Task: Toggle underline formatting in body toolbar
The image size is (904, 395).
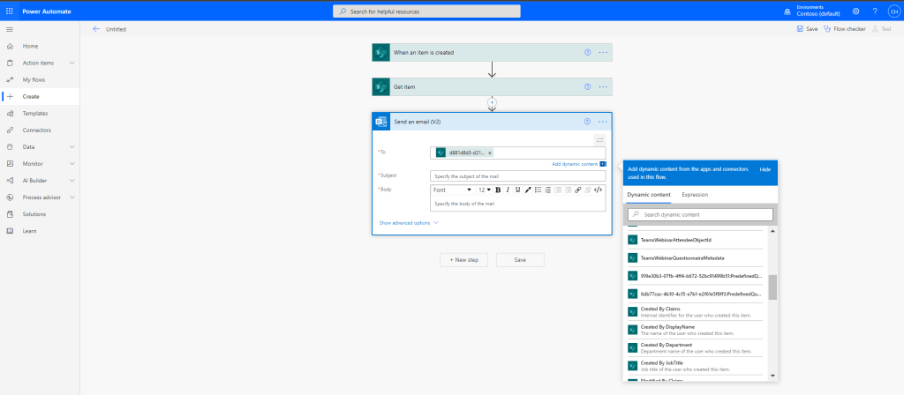Action: click(517, 190)
